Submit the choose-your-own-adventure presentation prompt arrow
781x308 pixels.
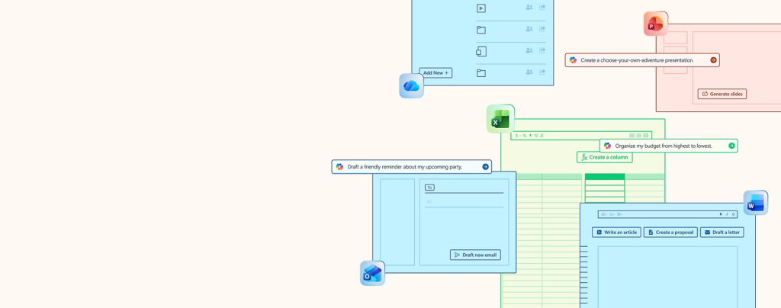click(713, 60)
